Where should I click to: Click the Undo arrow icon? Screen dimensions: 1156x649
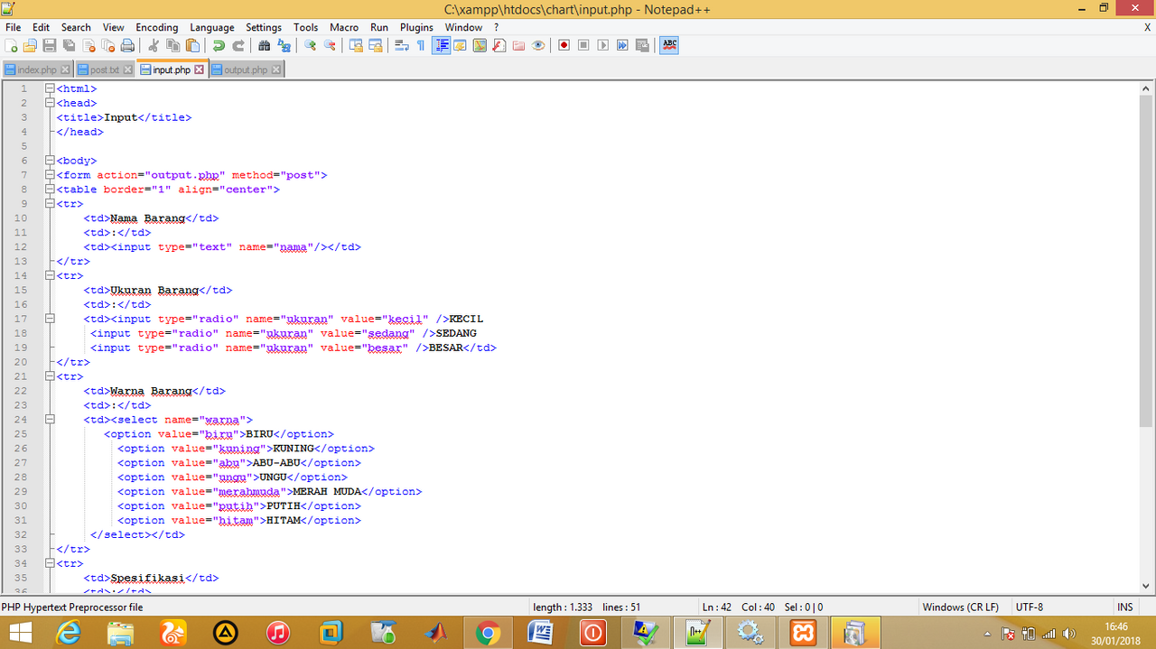[219, 45]
